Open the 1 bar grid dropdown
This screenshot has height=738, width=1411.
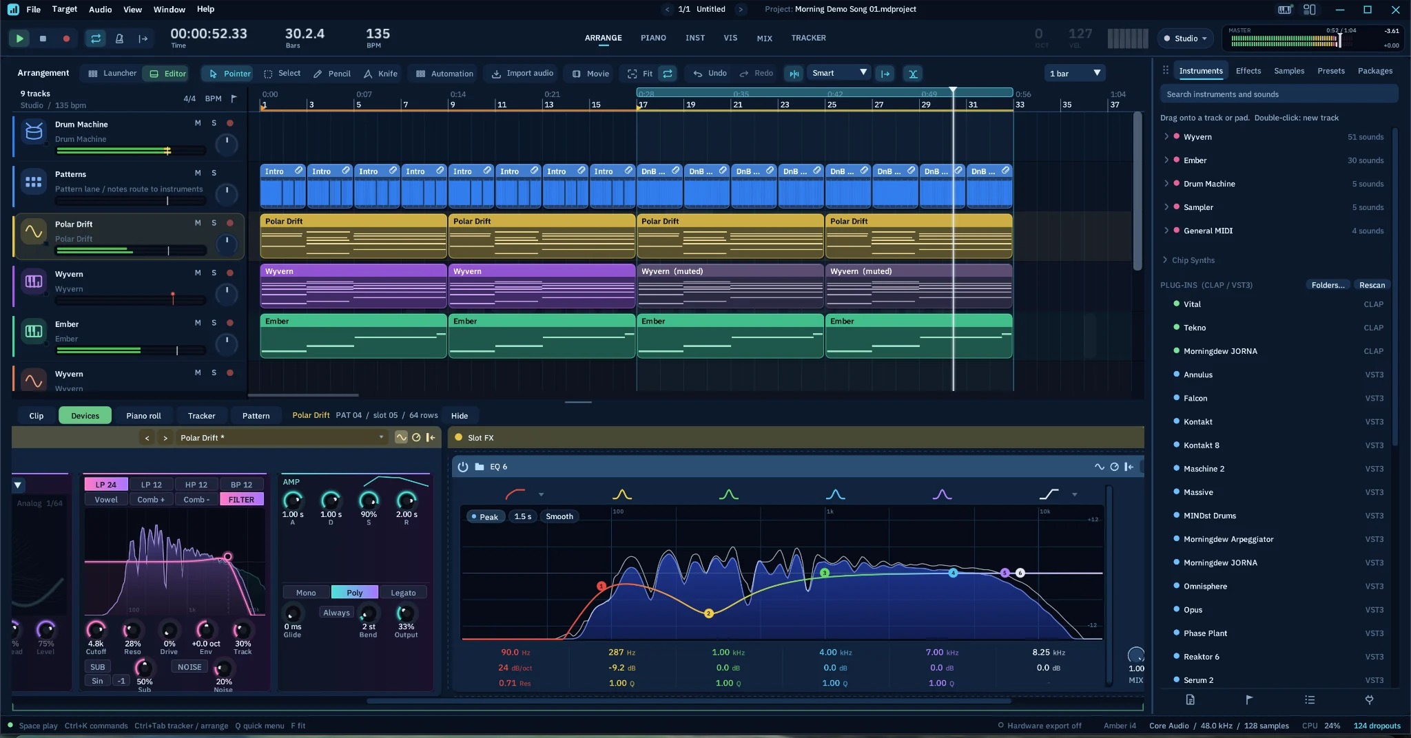click(x=1075, y=73)
